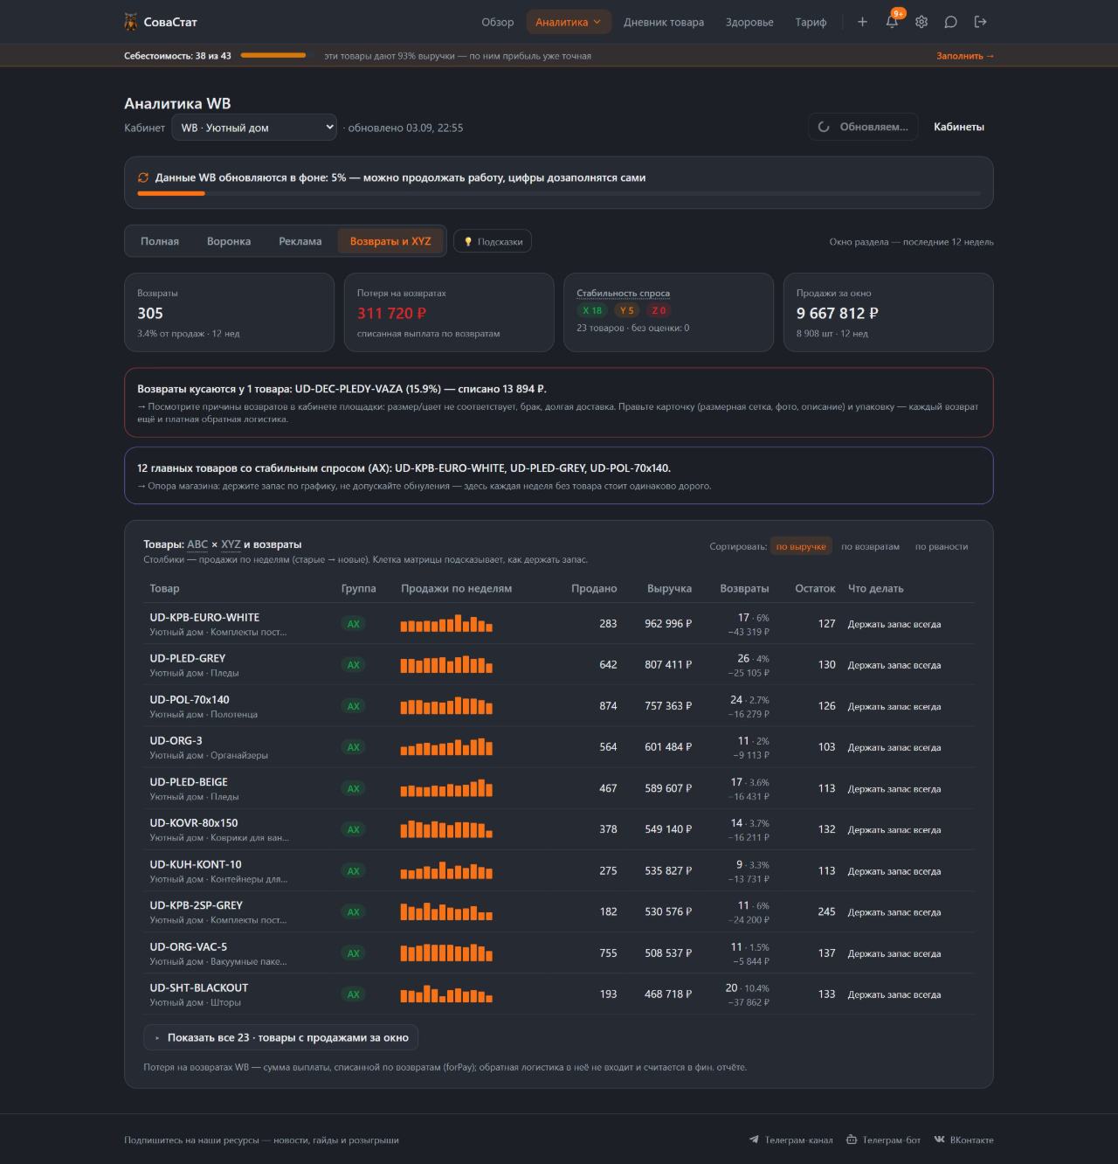Sort products by рваности

tap(942, 546)
